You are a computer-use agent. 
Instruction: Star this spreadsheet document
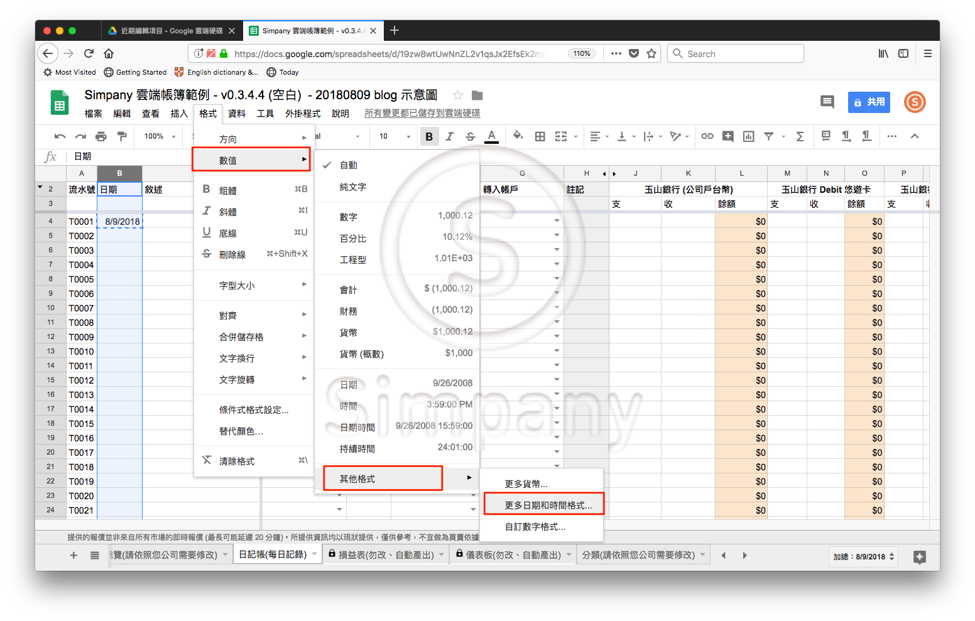click(x=458, y=95)
